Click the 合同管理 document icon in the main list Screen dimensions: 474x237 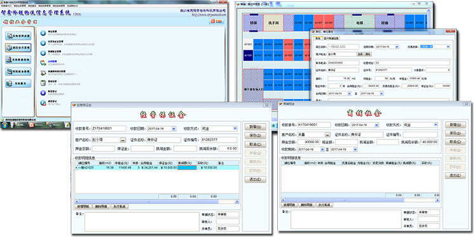[43, 63]
